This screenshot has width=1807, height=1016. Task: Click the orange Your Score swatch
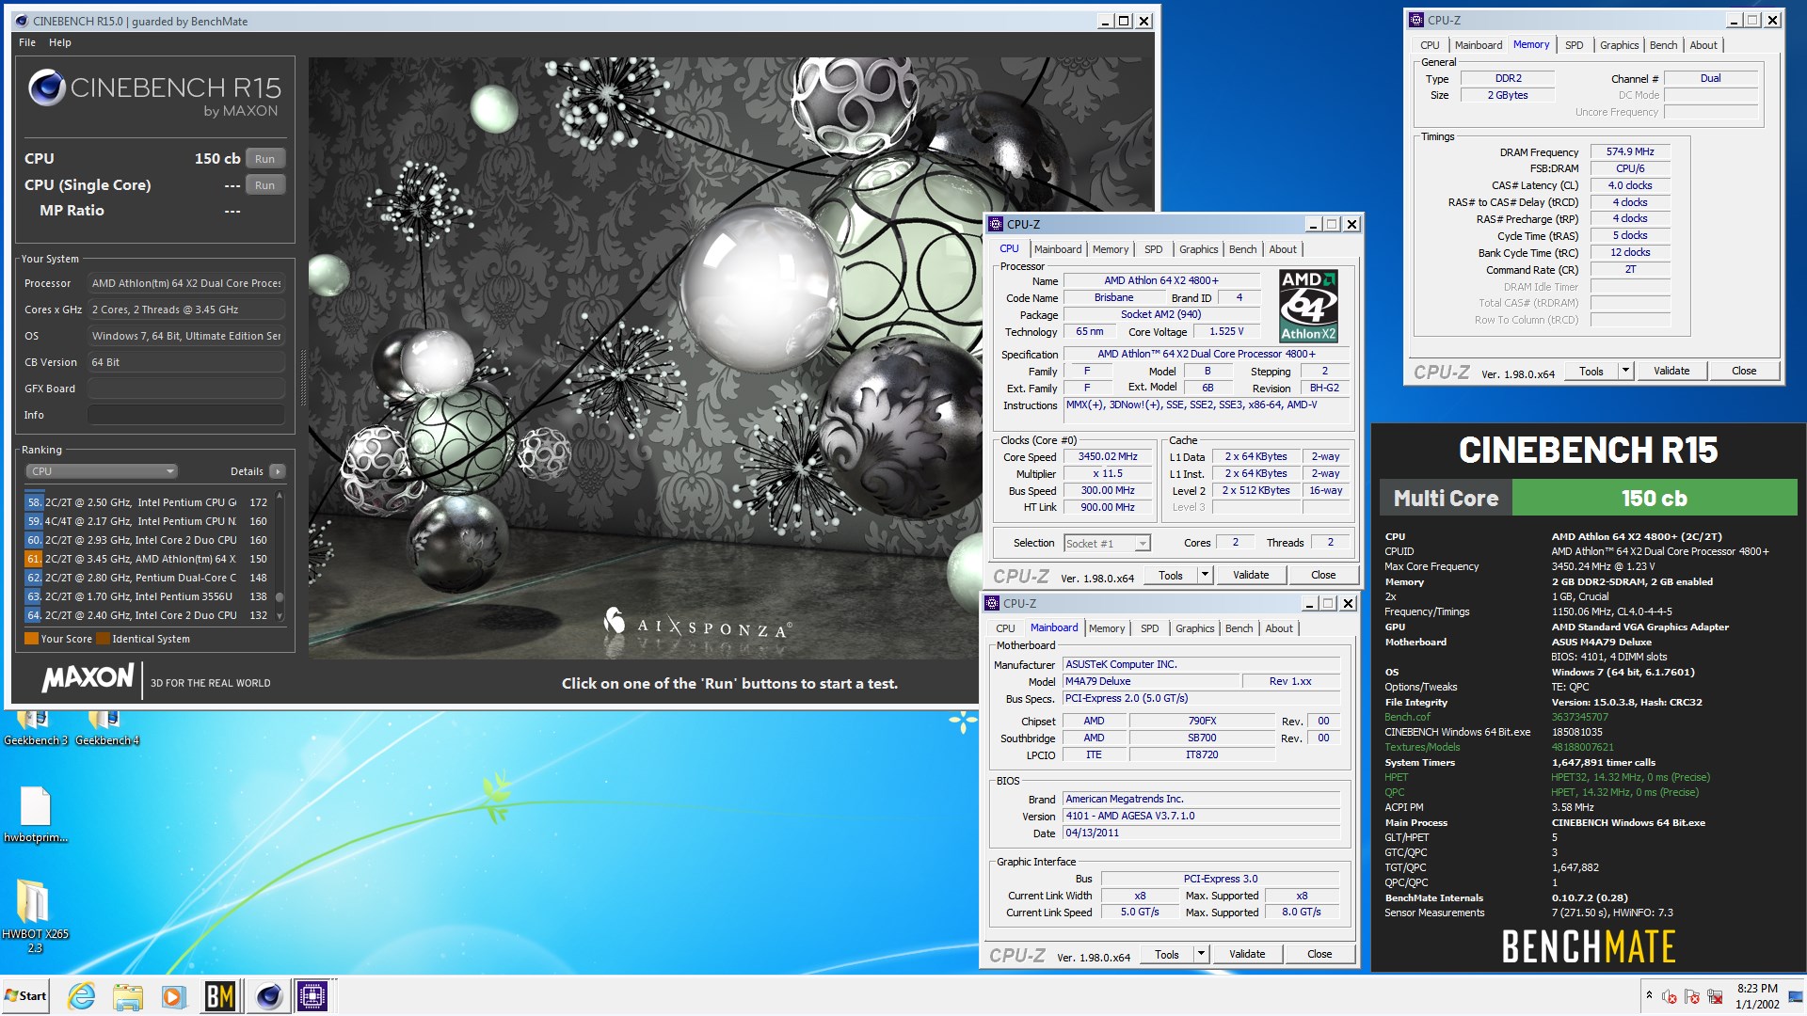pos(31,639)
